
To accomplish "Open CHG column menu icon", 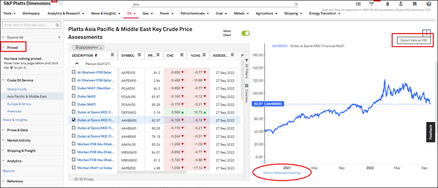I will (182, 55).
